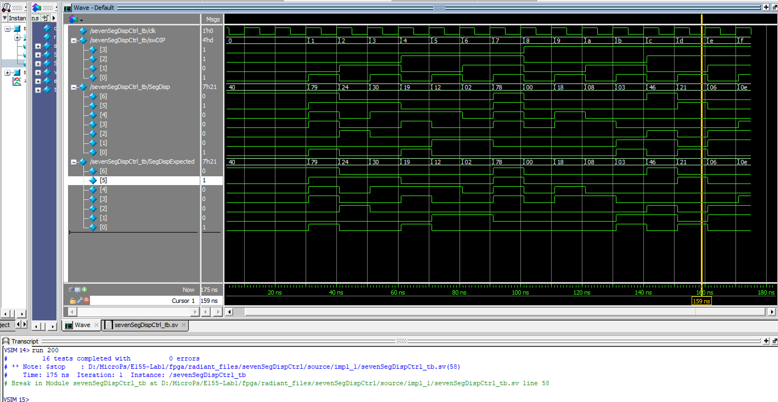Click the edit grid and timeline icon
This screenshot has width=778, height=402.
coord(78,290)
